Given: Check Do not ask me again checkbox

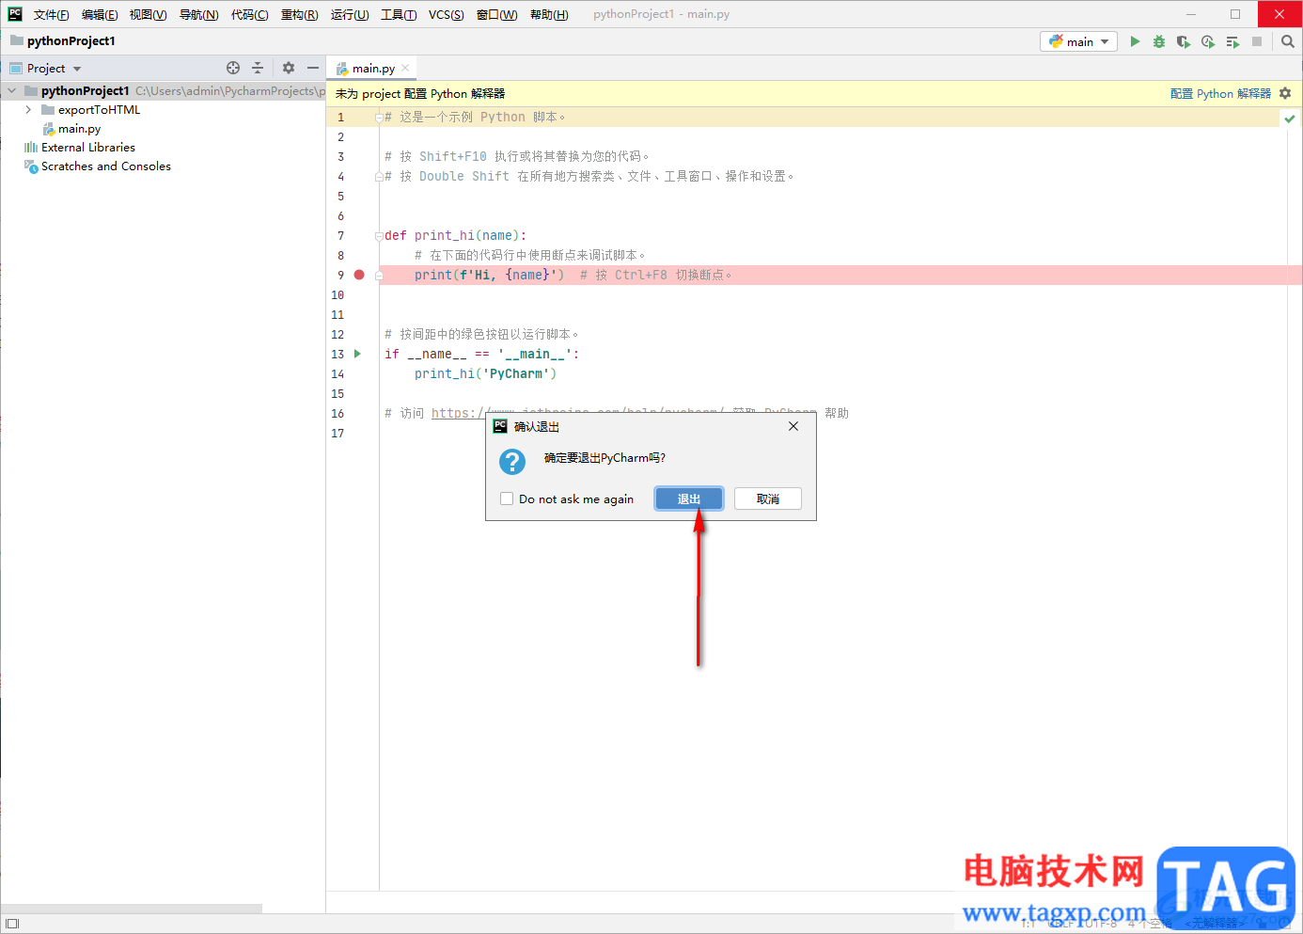Looking at the screenshot, I should pos(507,499).
